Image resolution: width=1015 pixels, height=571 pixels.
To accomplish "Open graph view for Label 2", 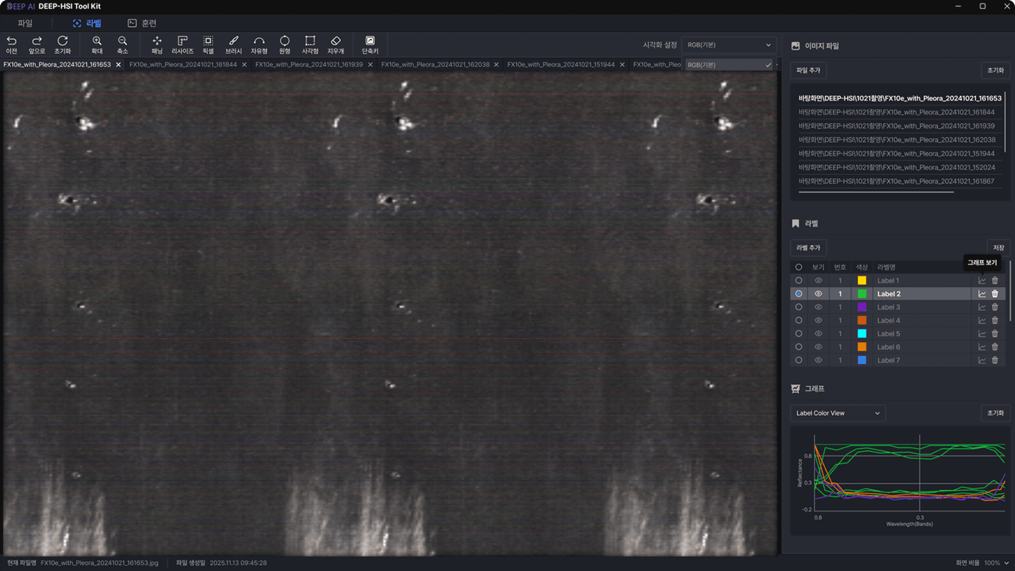I will tap(982, 294).
